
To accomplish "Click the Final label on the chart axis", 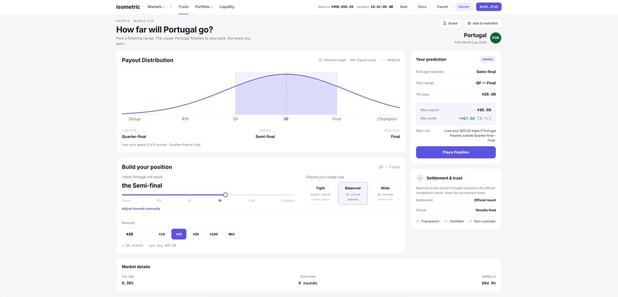I will click(x=337, y=119).
